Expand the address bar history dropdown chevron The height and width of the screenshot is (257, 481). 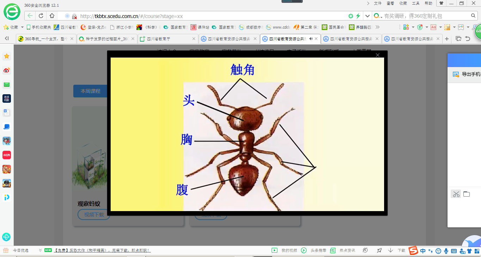click(368, 16)
